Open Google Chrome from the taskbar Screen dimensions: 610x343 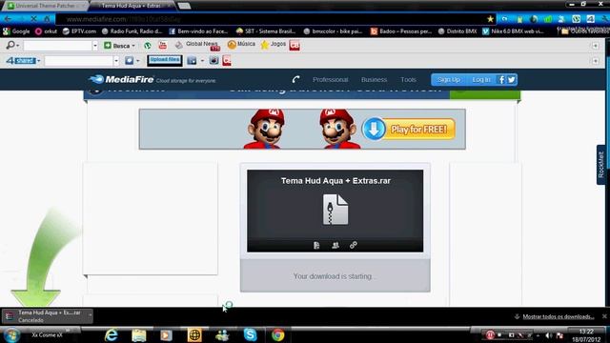(x=277, y=334)
